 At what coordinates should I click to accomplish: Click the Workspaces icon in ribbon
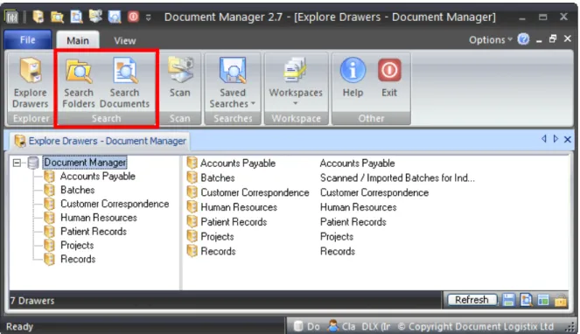(x=295, y=70)
